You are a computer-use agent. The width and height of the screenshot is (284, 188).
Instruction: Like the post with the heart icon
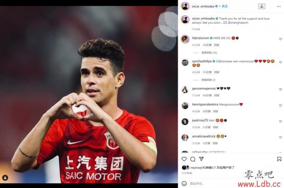click(184, 159)
